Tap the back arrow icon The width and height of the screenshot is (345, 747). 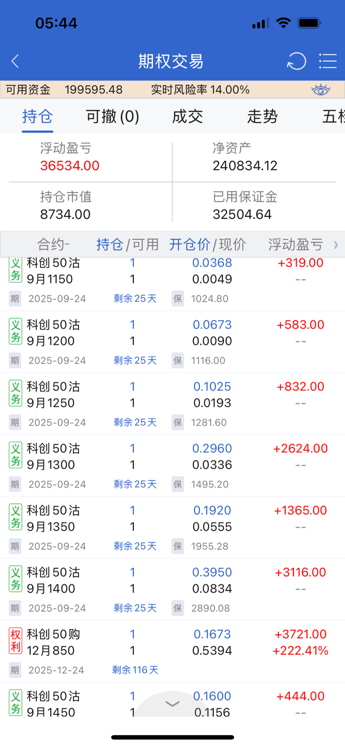point(15,61)
